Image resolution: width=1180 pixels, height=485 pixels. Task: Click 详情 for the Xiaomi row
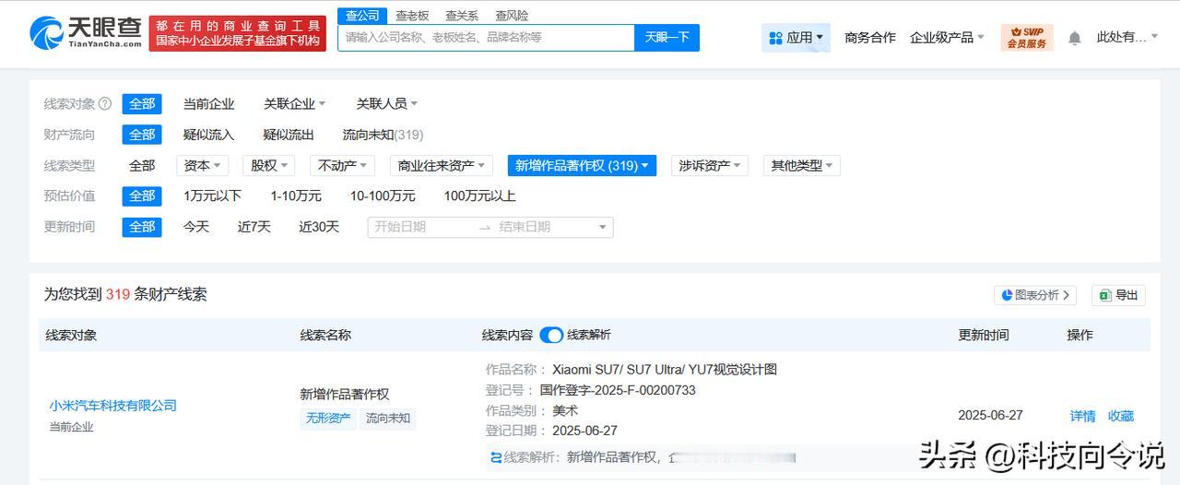pyautogui.click(x=1083, y=416)
